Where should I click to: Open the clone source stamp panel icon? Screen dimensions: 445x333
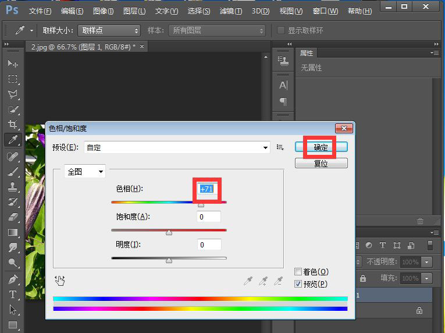pos(283,61)
